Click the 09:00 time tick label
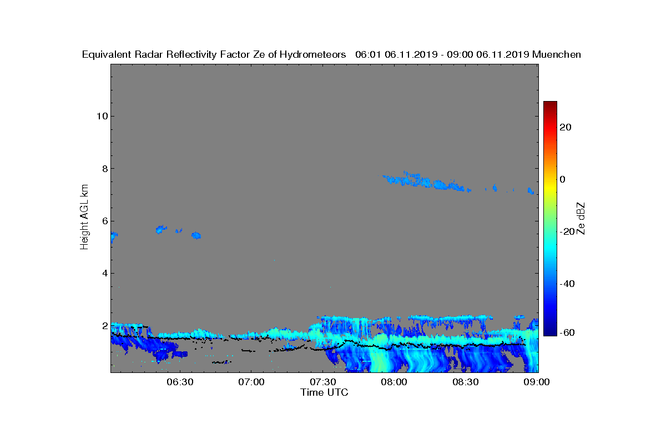 (x=537, y=382)
